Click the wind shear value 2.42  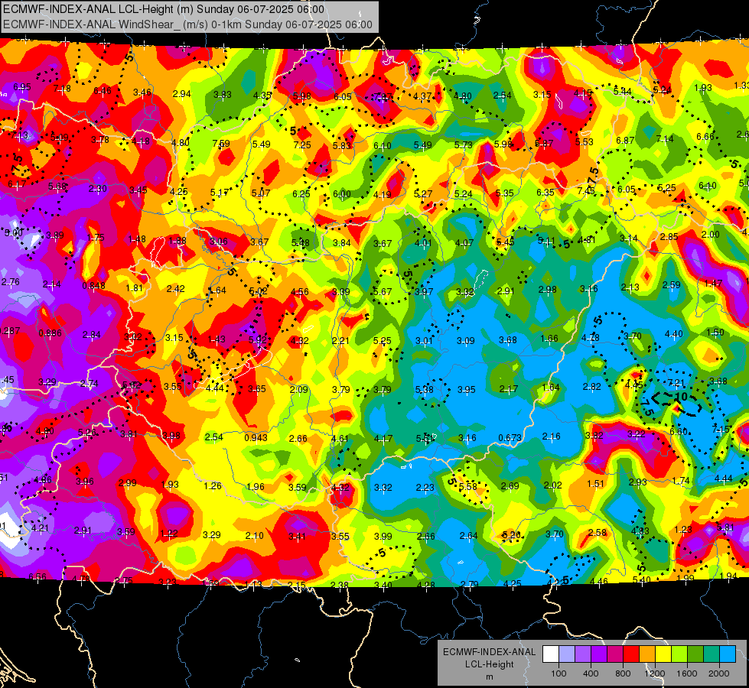[x=176, y=288]
